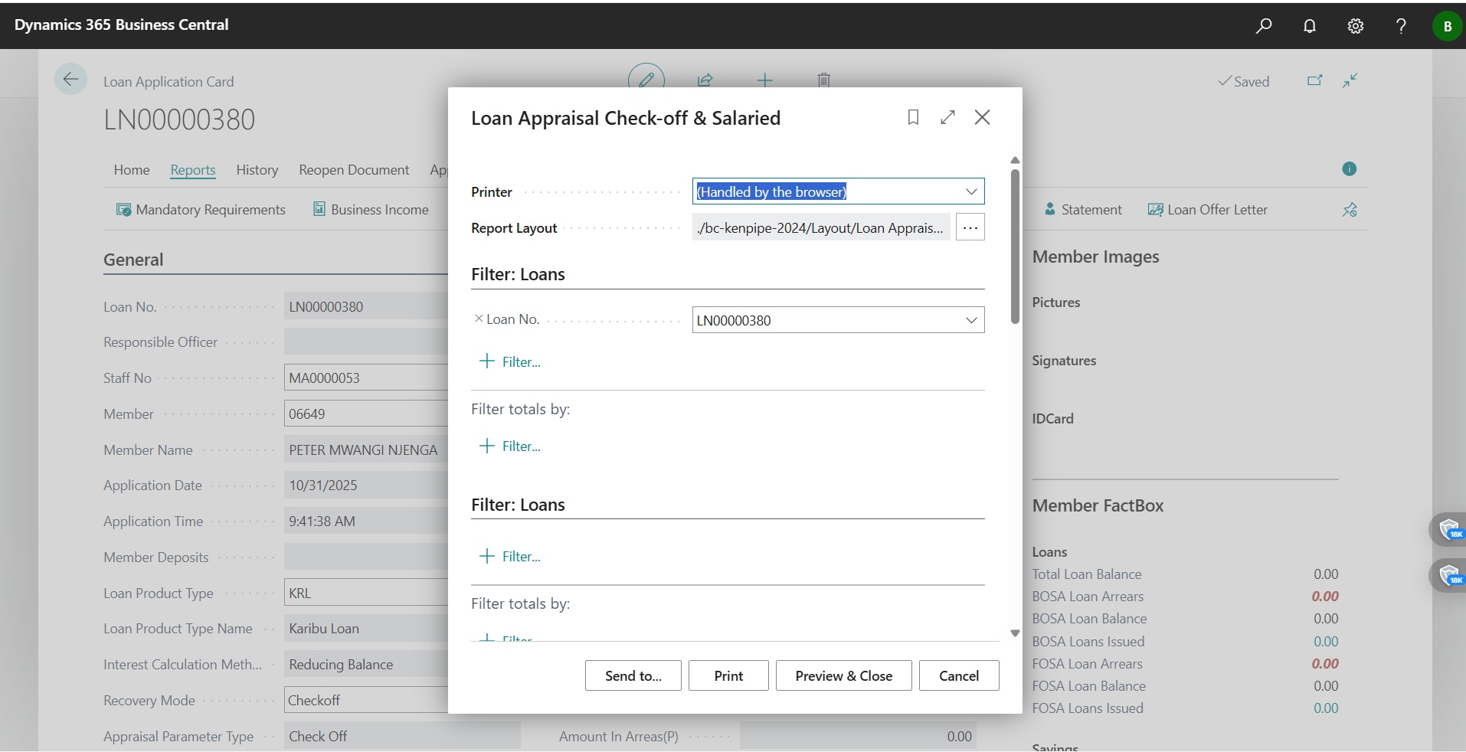Screen dimensions: 1466x752
Task: Select the Reopen Document menu item
Action: (353, 169)
